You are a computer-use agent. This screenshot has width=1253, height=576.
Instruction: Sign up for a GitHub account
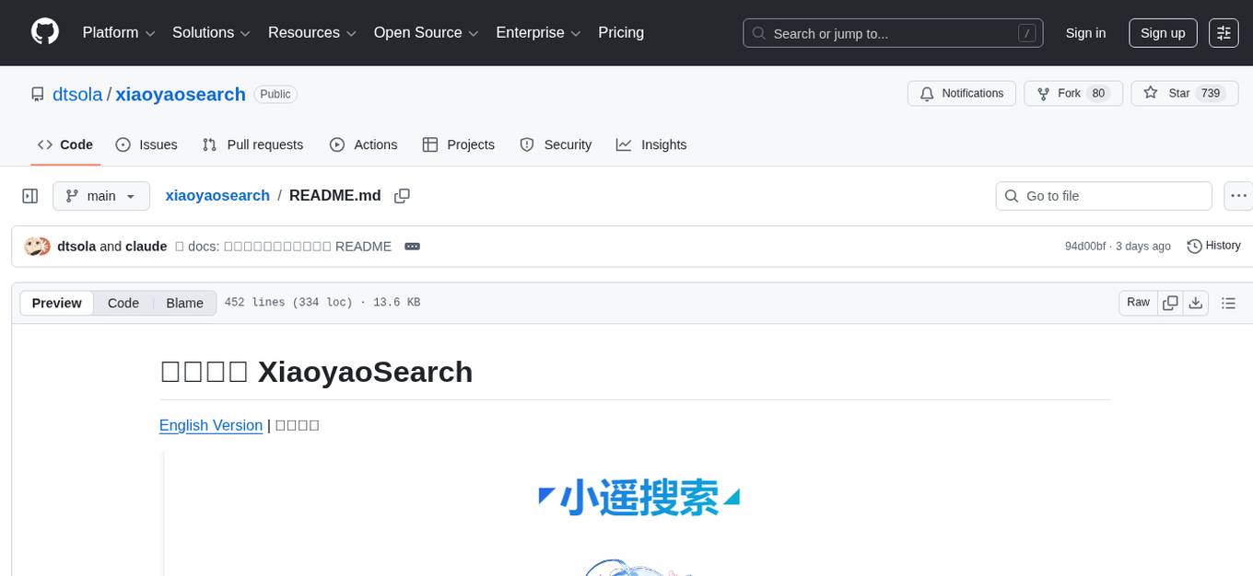pos(1162,32)
